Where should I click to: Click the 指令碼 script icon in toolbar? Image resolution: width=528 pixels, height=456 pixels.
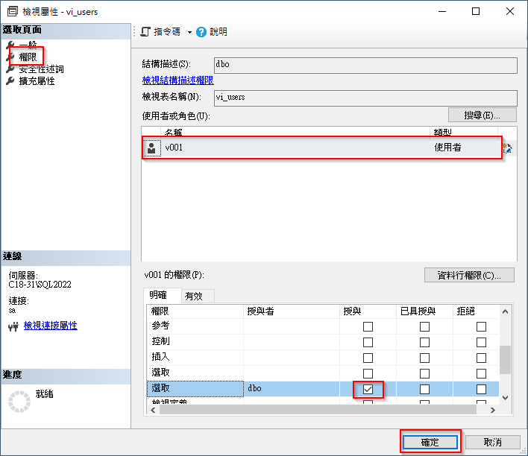click(x=145, y=32)
